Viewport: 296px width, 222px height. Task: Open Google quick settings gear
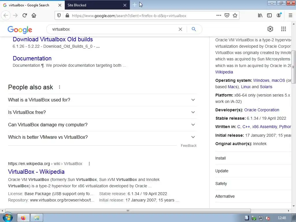pos(270,29)
